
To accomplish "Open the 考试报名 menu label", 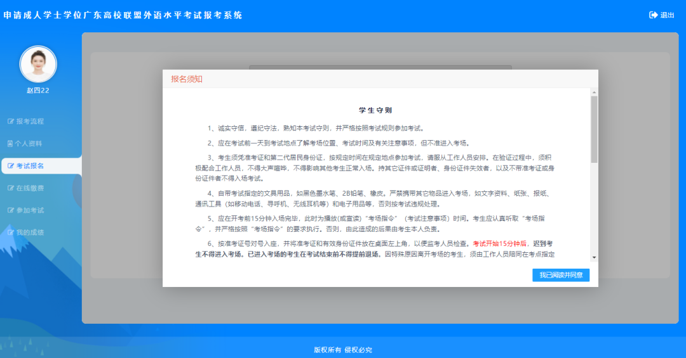I will pos(30,166).
